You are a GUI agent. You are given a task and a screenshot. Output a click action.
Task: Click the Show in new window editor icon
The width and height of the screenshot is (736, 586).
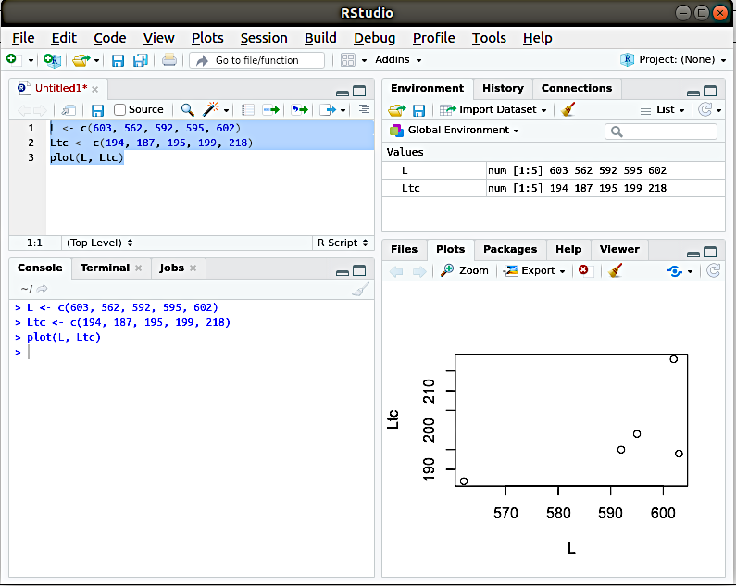[69, 110]
